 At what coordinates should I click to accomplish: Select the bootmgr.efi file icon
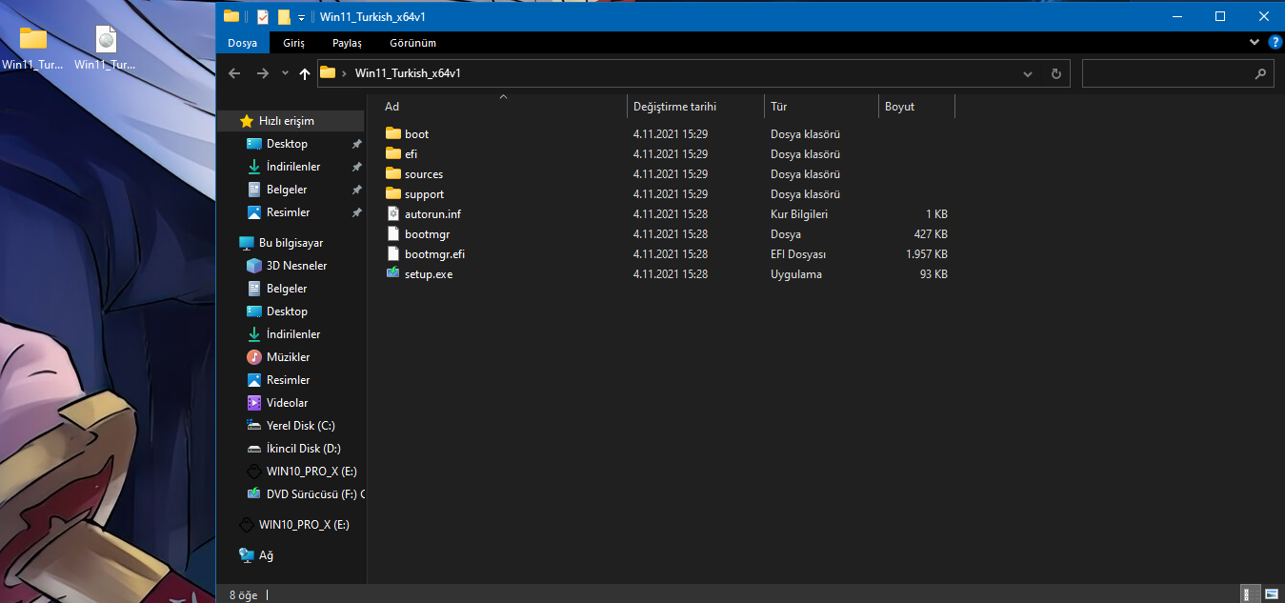tap(393, 253)
